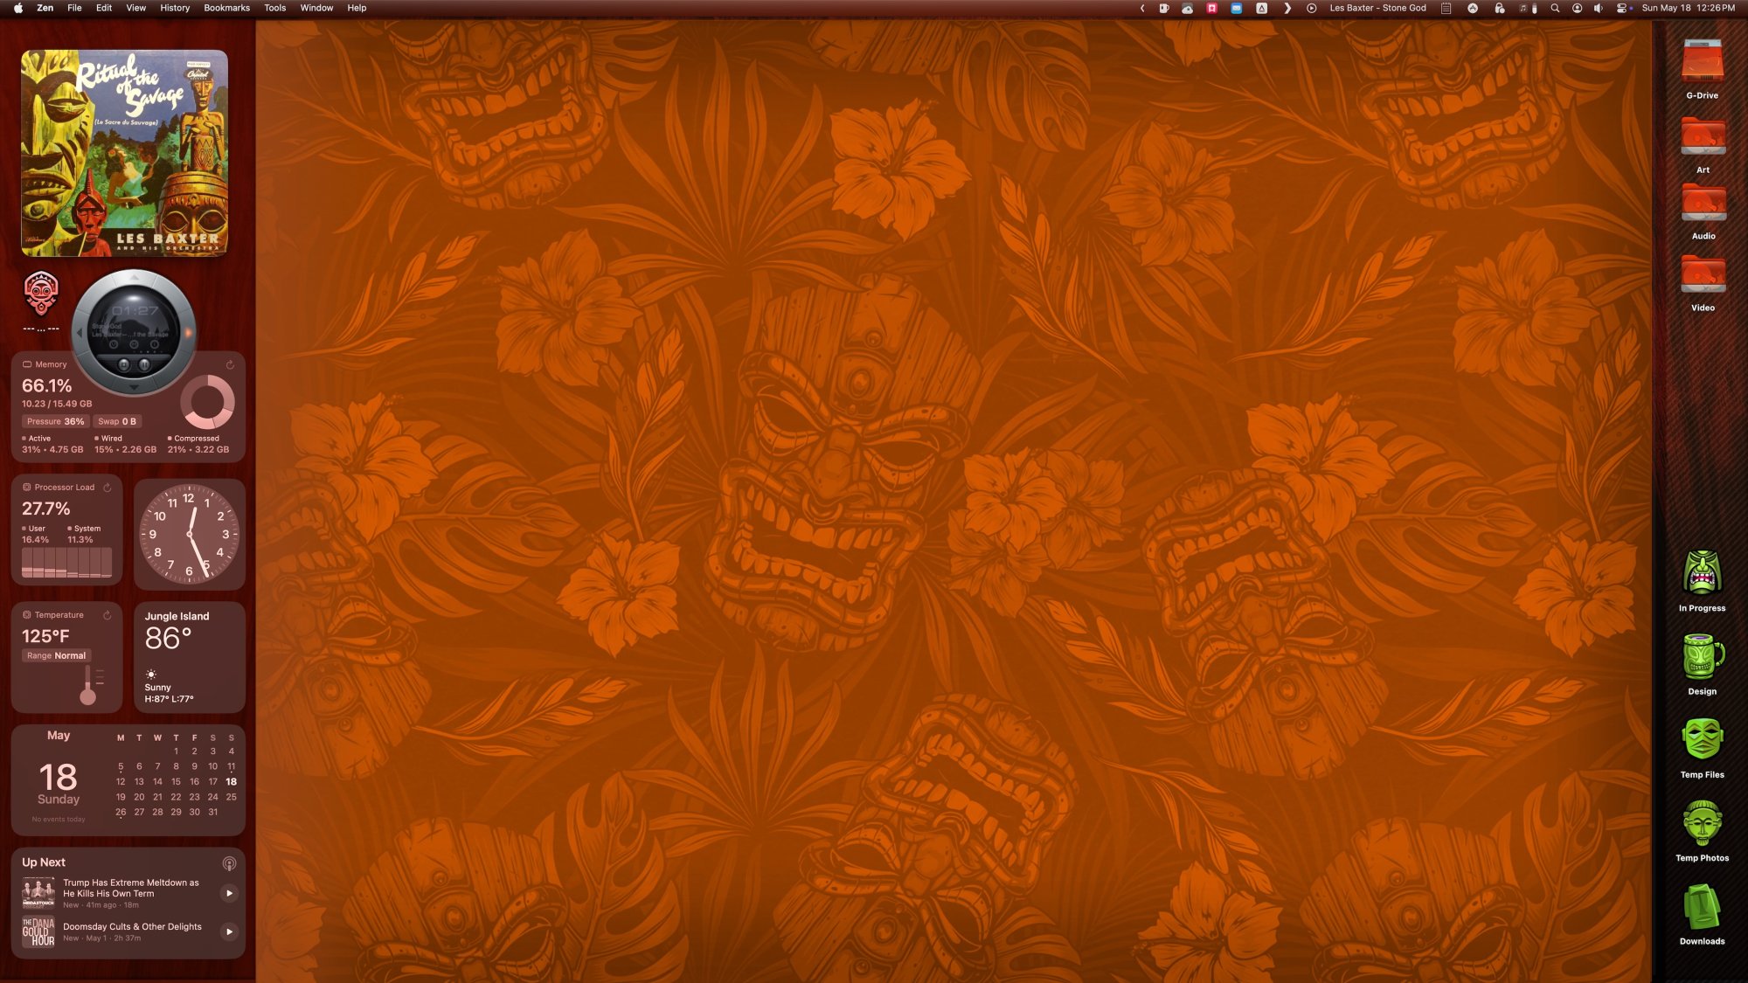Image resolution: width=1748 pixels, height=983 pixels.
Task: Play the Doomsday Cults & Other Delights episode
Action: [229, 931]
